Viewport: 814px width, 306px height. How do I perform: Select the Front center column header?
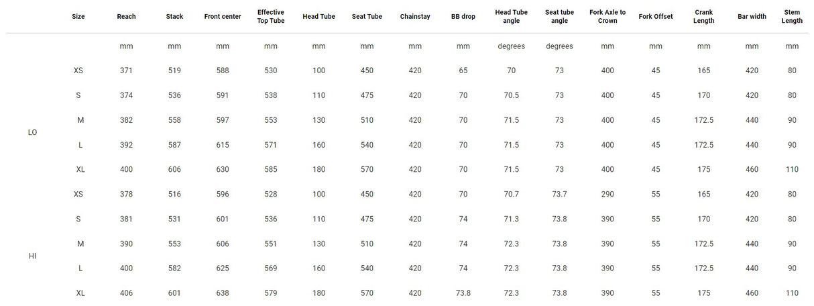click(x=223, y=17)
